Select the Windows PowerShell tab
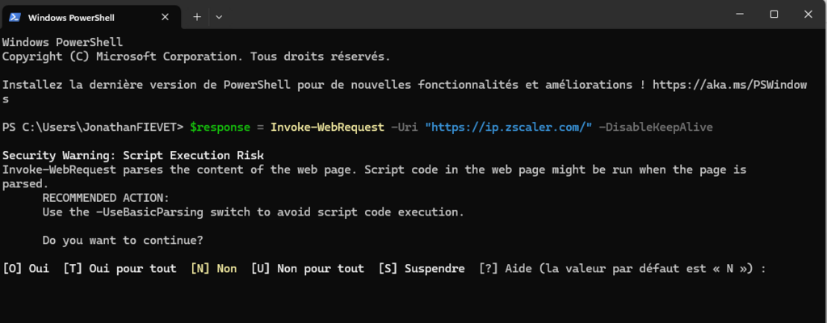The image size is (827, 323). [x=81, y=15]
